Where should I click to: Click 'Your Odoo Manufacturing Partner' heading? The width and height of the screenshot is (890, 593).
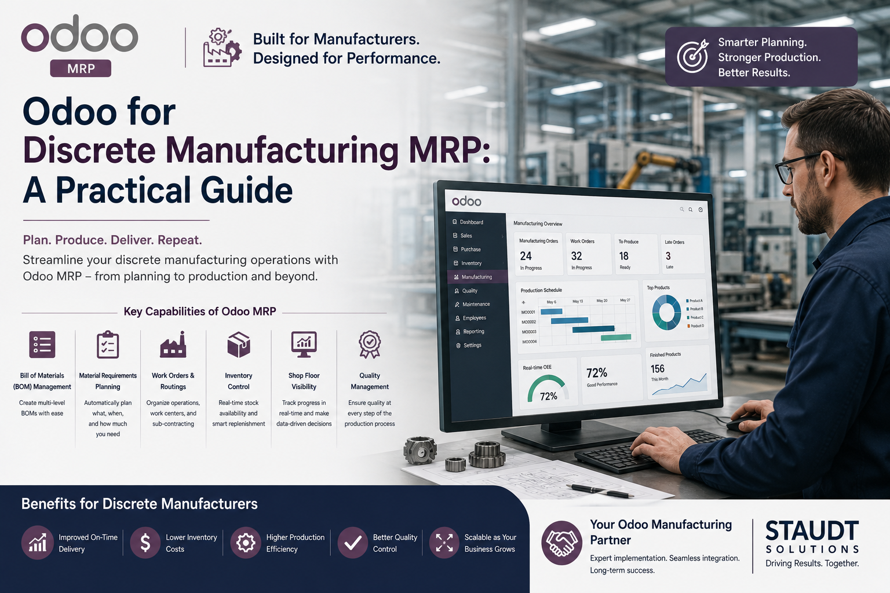pyautogui.click(x=661, y=532)
